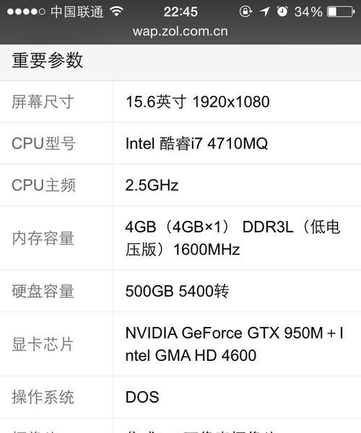Tap the rotation lock status icon
Screen dimensions: 361x433
[245, 12]
